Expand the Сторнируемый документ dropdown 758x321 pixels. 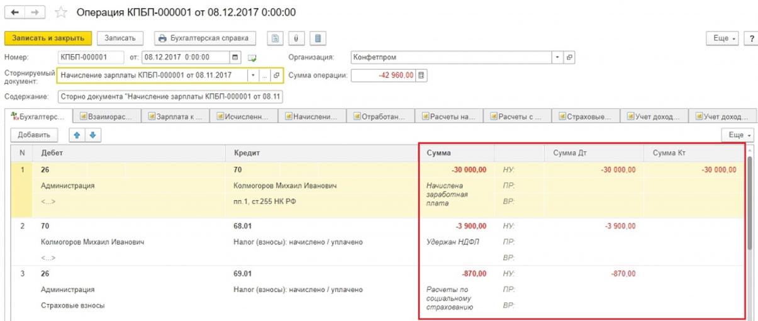(253, 76)
